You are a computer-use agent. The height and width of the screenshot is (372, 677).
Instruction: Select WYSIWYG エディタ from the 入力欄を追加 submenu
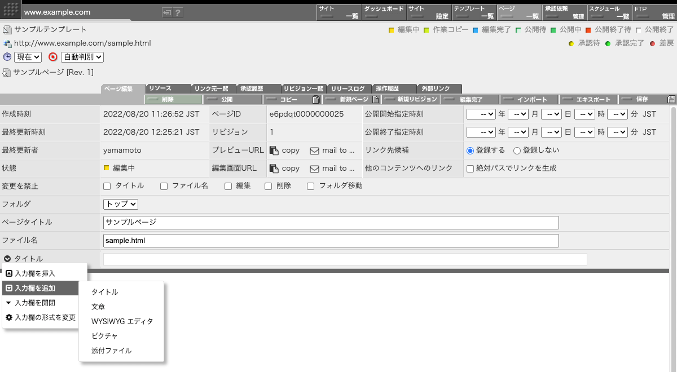[x=121, y=321]
